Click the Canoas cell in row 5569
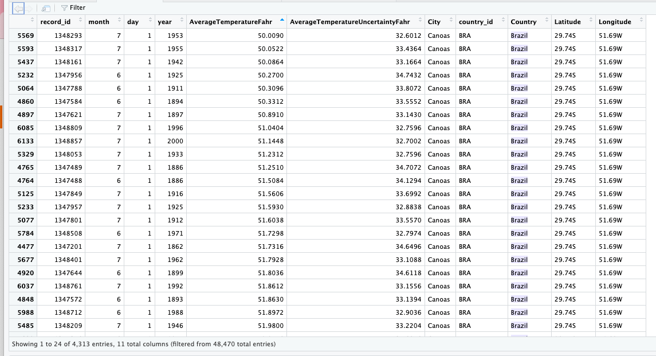The width and height of the screenshot is (656, 356). [x=438, y=35]
